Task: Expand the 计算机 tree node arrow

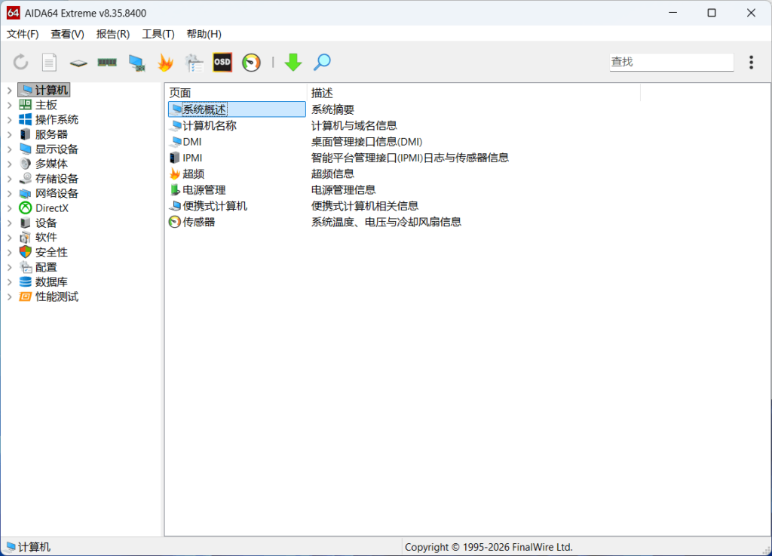Action: pos(9,91)
